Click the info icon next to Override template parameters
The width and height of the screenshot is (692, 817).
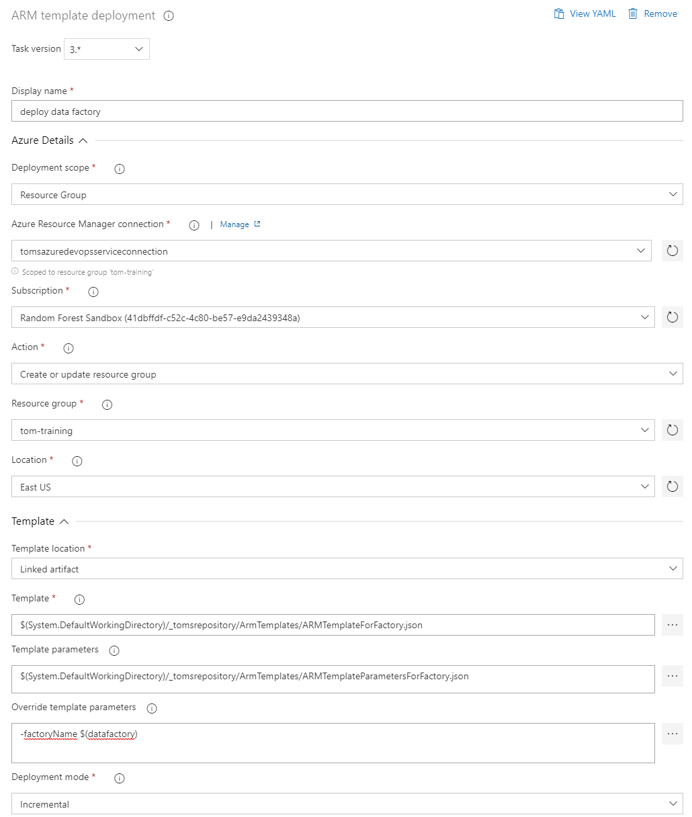pyautogui.click(x=152, y=709)
